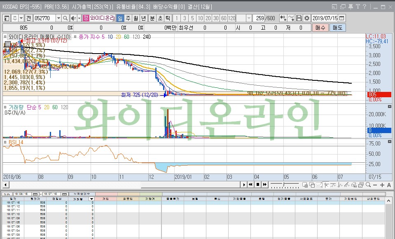
Task: Click the diagonal lines drawing tool icon
Action: [347, 185]
